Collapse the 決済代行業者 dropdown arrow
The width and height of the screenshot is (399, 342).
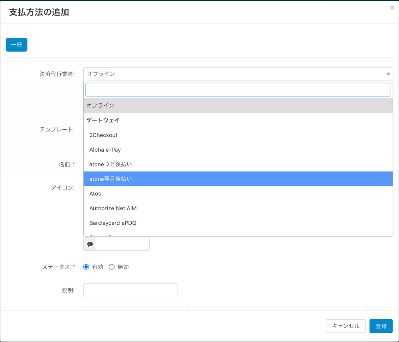click(x=388, y=74)
